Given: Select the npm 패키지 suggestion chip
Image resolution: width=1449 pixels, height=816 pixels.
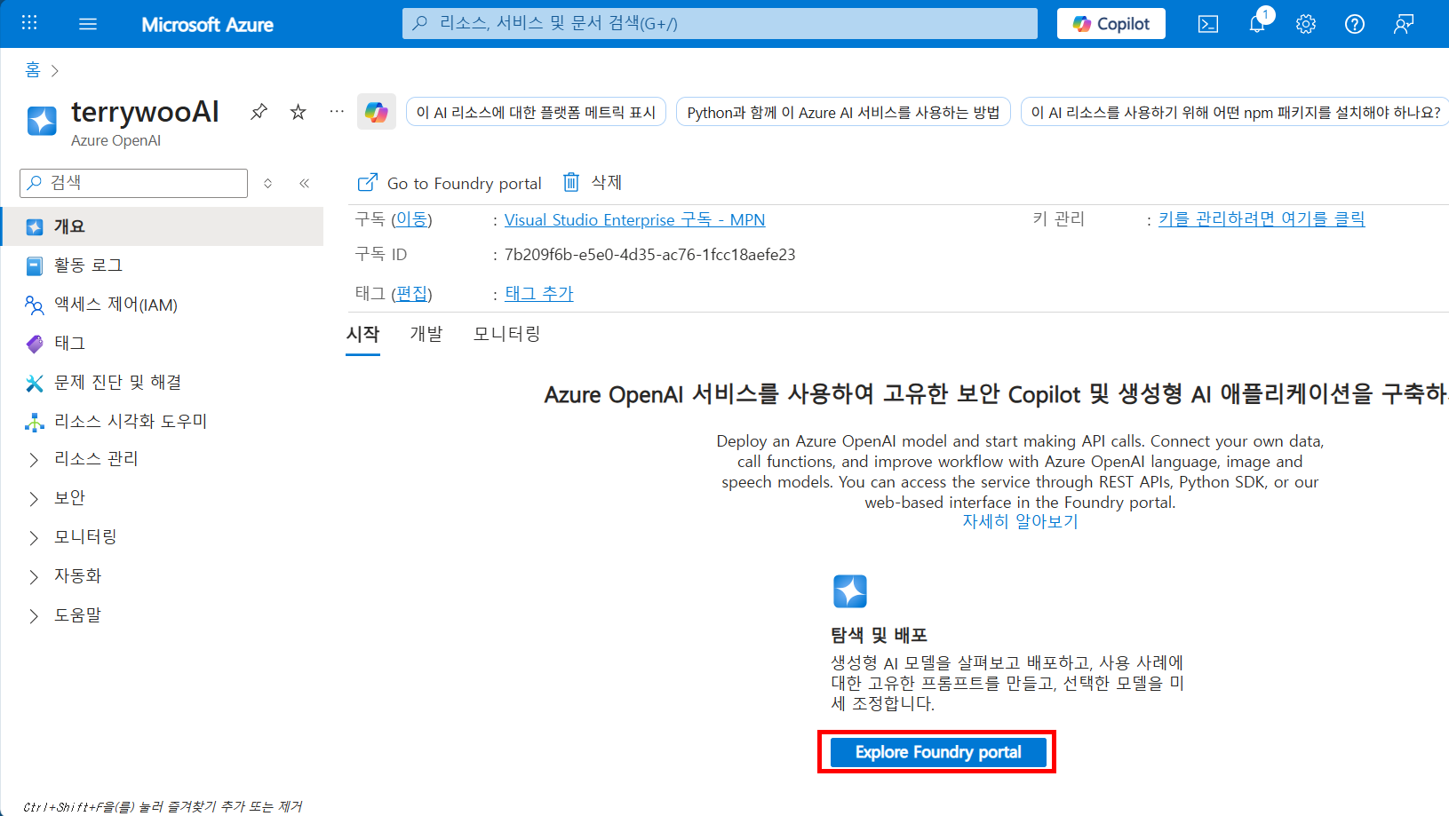Looking at the screenshot, I should point(1235,112).
